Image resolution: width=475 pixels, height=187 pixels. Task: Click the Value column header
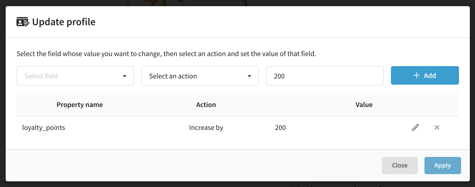(364, 105)
